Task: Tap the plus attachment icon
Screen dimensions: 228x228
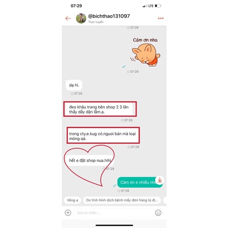Action: pyautogui.click(x=68, y=212)
